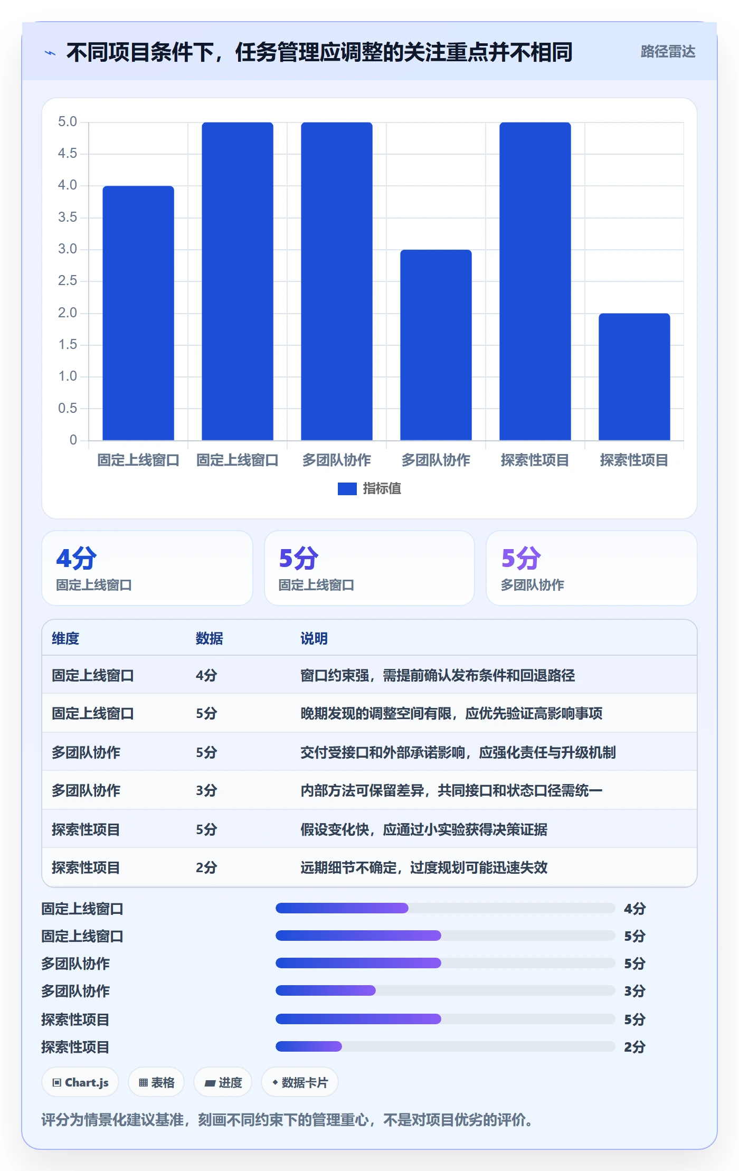Select the 固定上线窗口 chart bar at 4.0
The height and width of the screenshot is (1171, 739).
[x=138, y=313]
